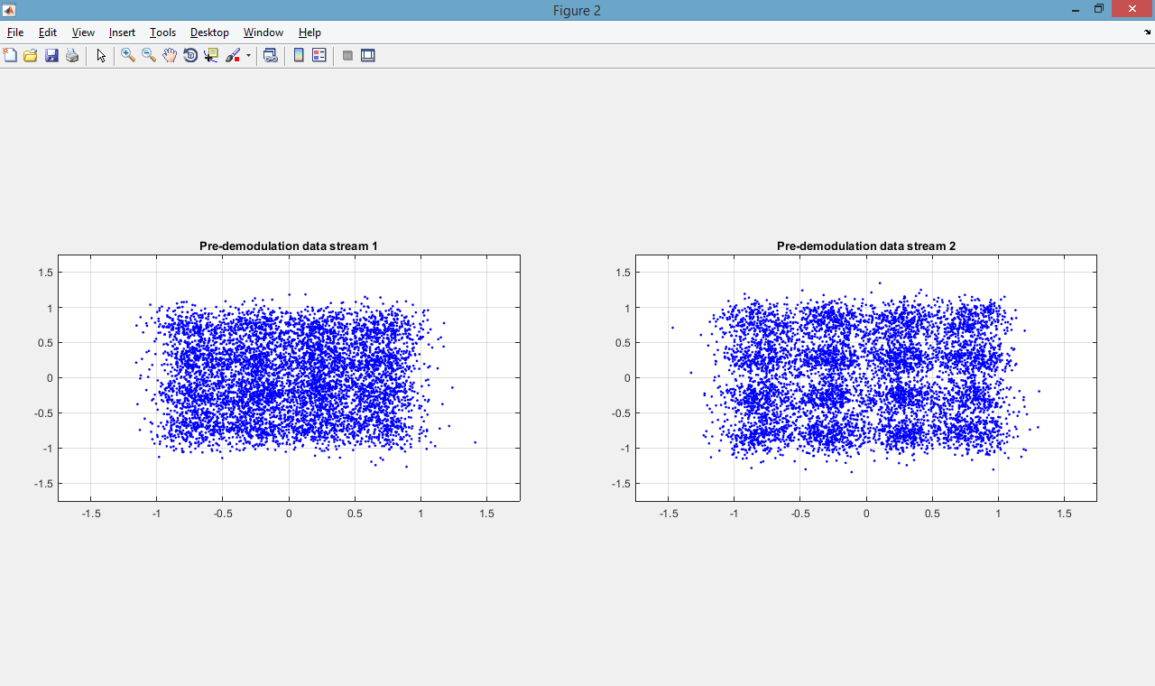This screenshot has height=686, width=1155.
Task: Print the figure with the printer icon
Action: pyautogui.click(x=72, y=55)
